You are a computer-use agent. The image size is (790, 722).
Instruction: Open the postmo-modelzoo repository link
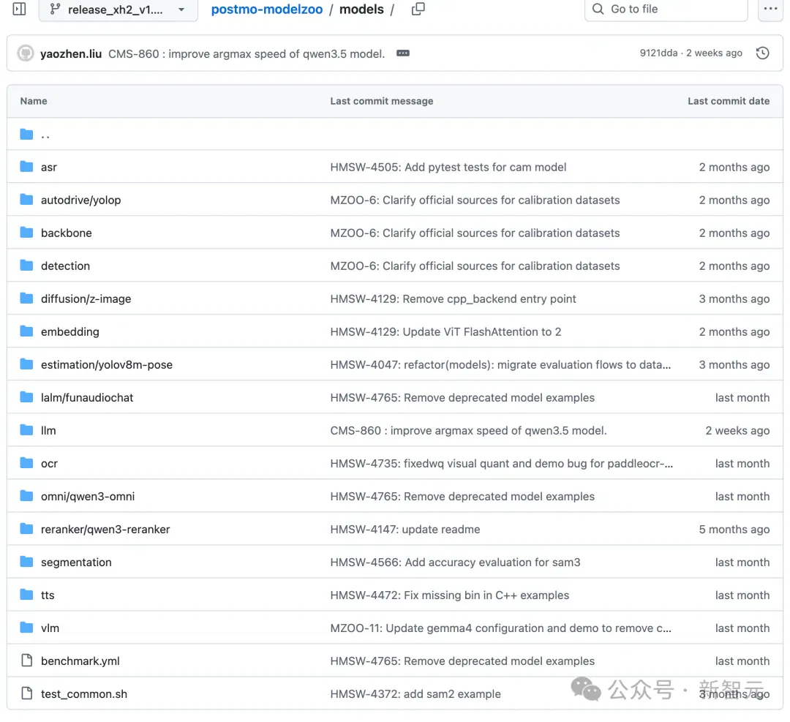click(x=266, y=10)
